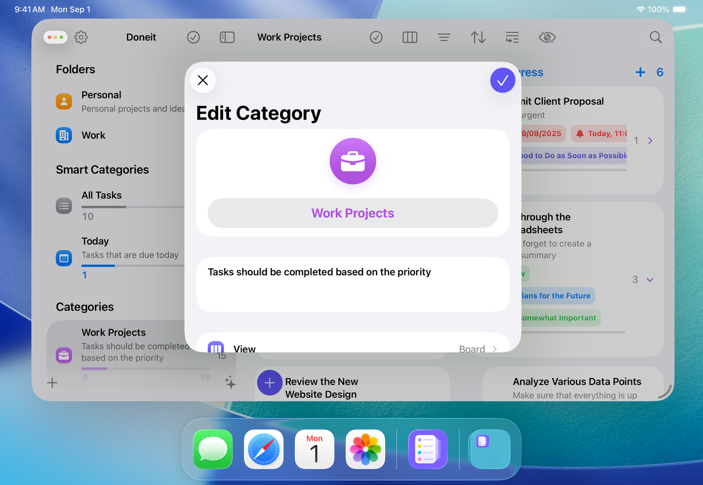
Task: Click the group-by list toolbar icon
Action: tap(512, 37)
